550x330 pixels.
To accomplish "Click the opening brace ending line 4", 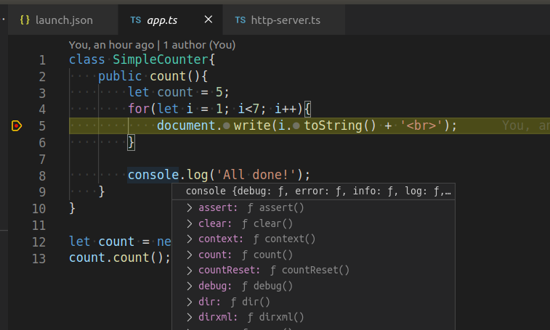I will click(307, 109).
